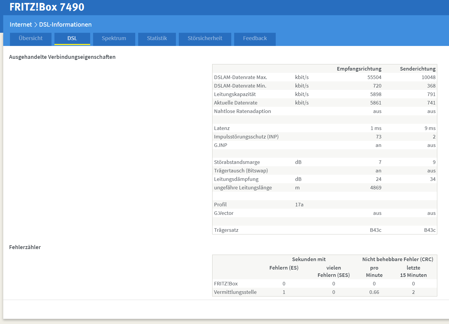The height and width of the screenshot is (324, 449).
Task: Click the Impulsstörungsschutz (INP) label
Action: [x=246, y=137]
